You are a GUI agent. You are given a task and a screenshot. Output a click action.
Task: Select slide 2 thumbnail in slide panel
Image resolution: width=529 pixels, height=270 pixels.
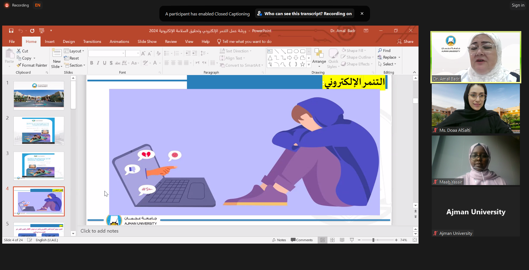39,131
